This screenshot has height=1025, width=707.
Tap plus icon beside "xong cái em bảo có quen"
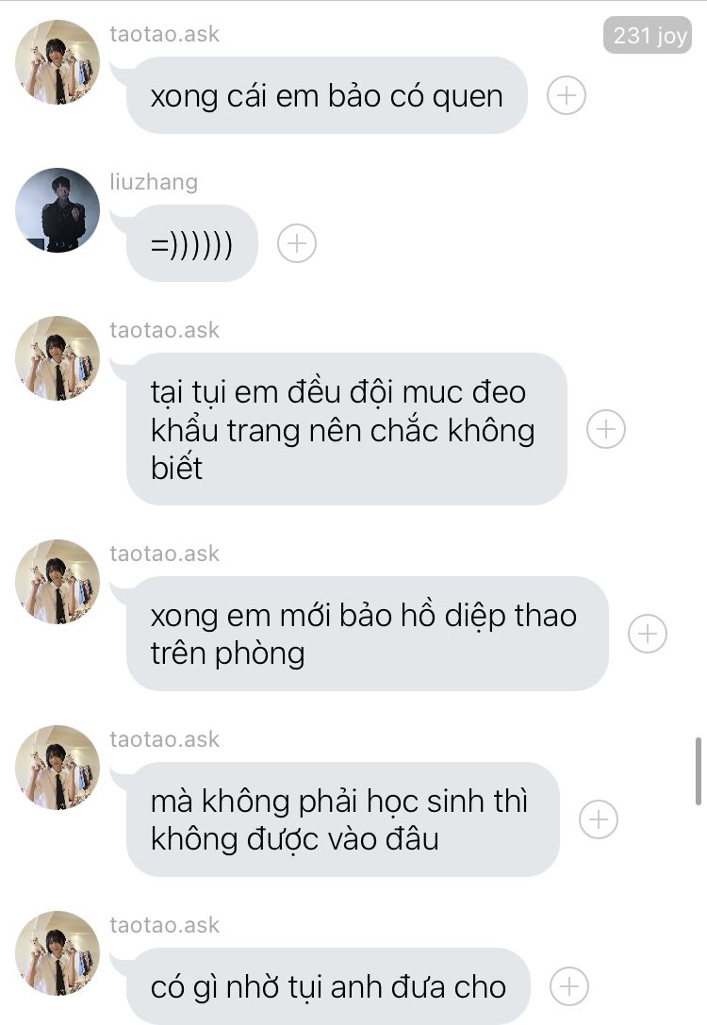pos(566,95)
